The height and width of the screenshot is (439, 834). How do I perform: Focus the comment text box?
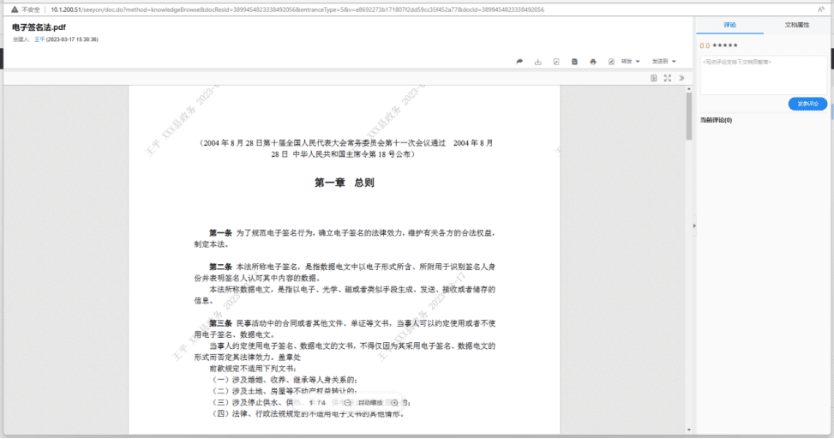(763, 75)
